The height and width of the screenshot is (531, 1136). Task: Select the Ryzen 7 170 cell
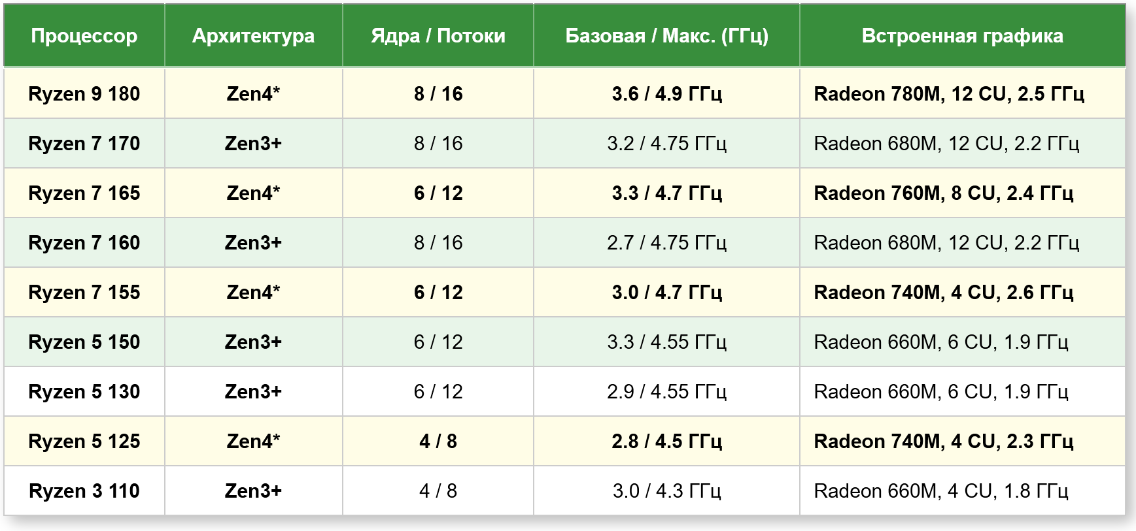point(84,143)
